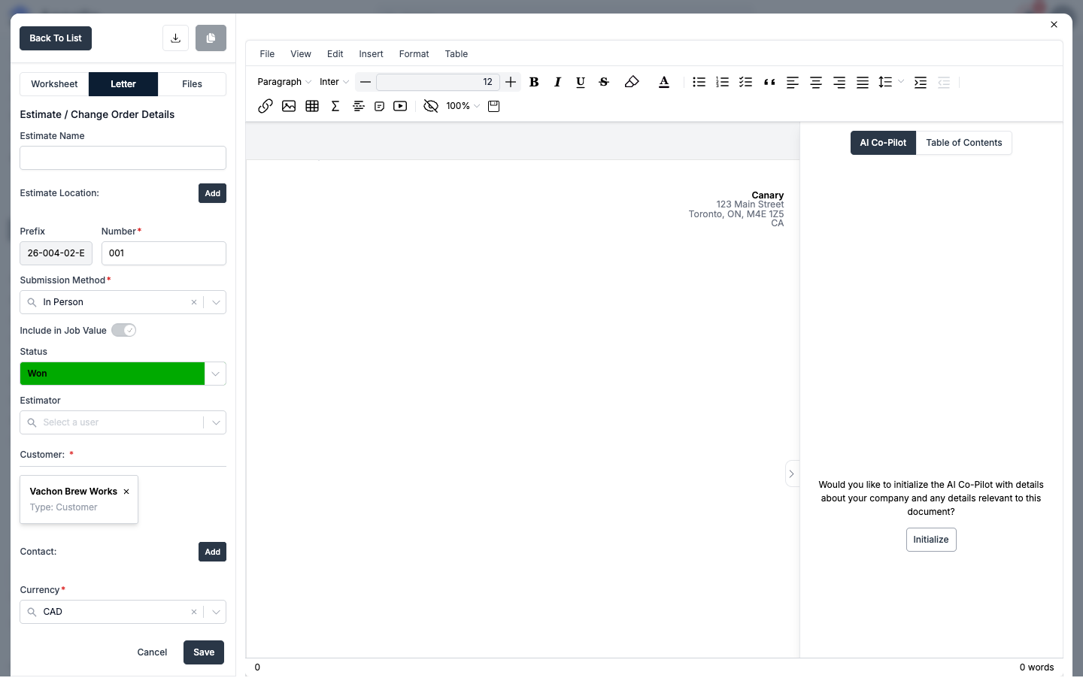Click the Estimate Name input field
This screenshot has width=1083, height=690.
(123, 158)
